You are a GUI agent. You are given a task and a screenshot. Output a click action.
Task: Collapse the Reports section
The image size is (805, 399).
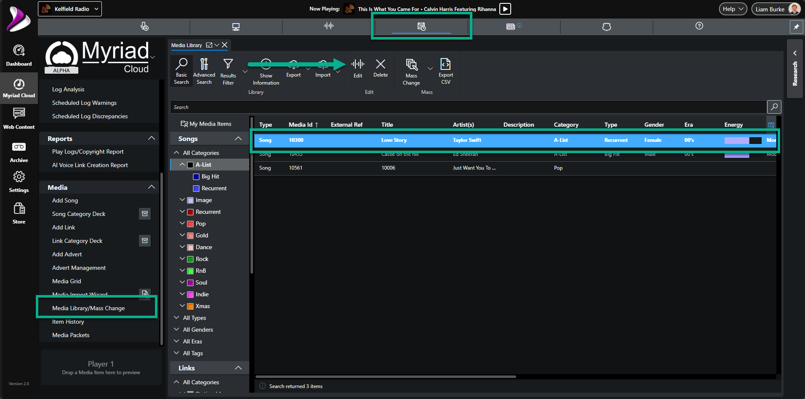[x=152, y=138]
